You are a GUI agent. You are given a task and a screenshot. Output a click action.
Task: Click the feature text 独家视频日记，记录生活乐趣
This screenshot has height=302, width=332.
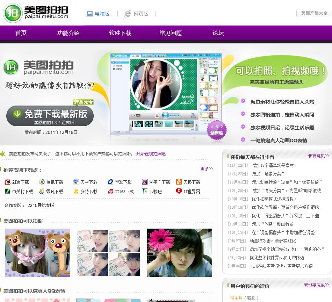(282, 128)
